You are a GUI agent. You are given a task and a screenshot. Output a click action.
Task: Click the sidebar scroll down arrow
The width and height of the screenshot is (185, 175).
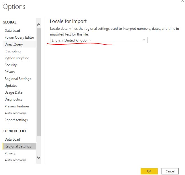click(39, 158)
